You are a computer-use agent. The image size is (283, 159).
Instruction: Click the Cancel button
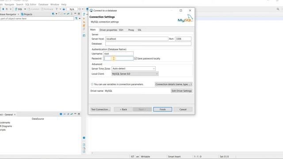pos(183,110)
